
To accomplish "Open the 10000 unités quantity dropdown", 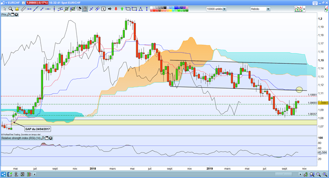I will (x=224, y=9).
